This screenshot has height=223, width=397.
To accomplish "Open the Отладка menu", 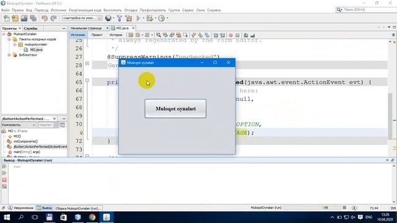I will [x=131, y=10].
